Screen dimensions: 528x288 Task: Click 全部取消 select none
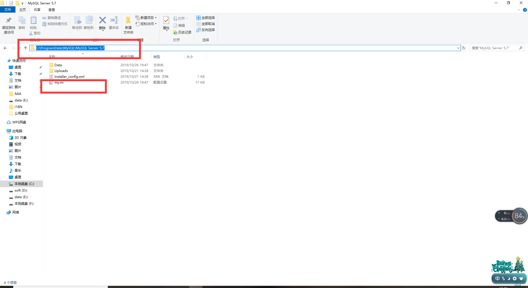coord(205,24)
